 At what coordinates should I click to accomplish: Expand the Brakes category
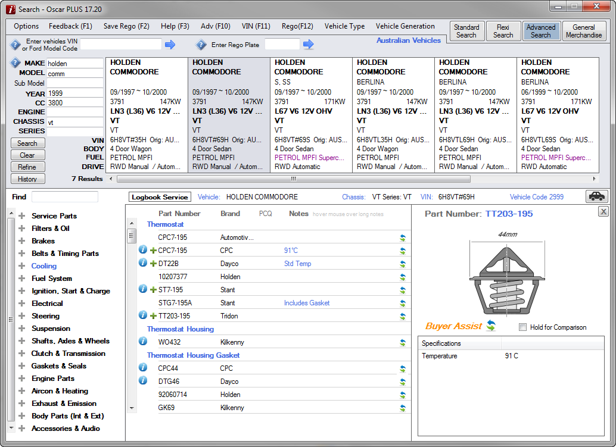click(x=22, y=241)
